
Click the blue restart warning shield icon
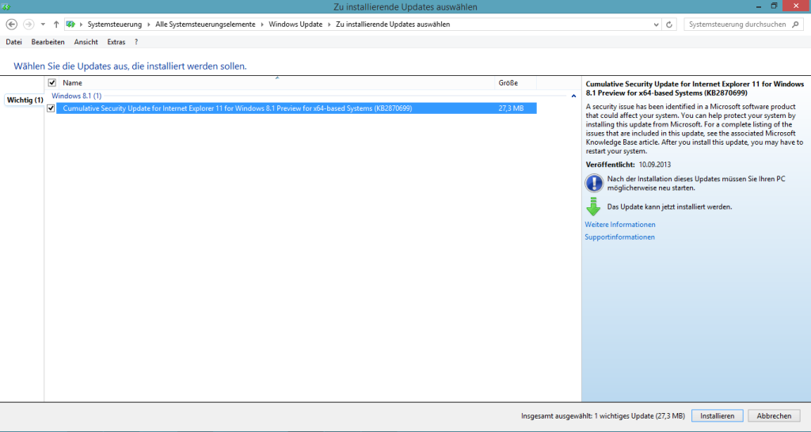[594, 184]
